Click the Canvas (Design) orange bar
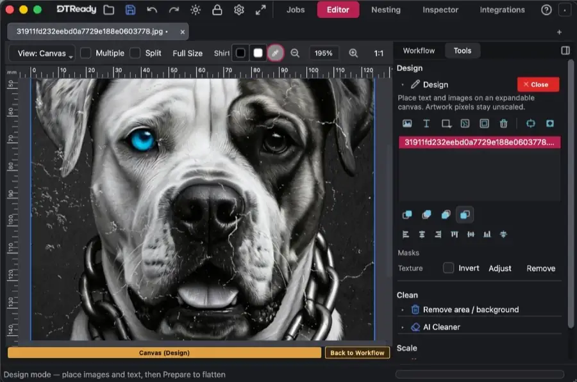 [x=164, y=353]
